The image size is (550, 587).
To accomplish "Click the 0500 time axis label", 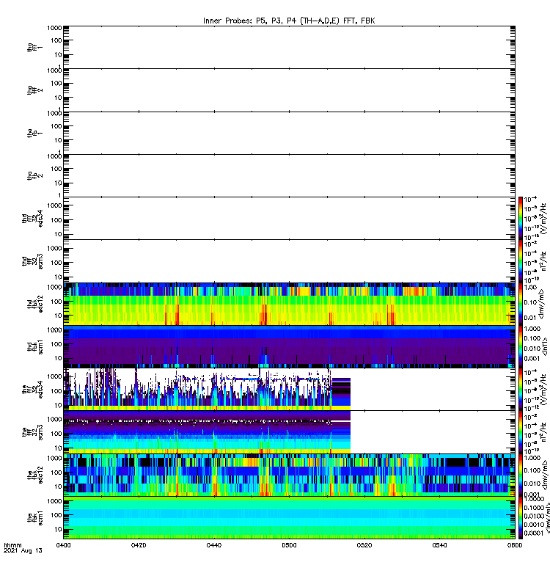I will (289, 545).
